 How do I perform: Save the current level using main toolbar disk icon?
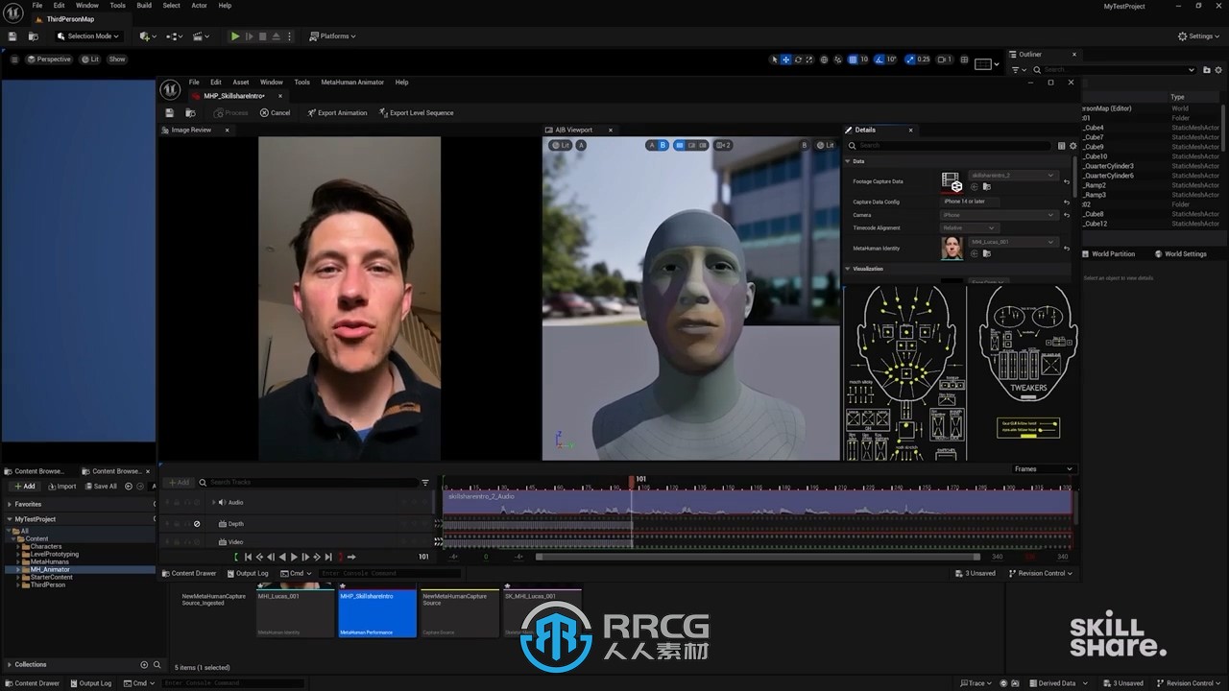pos(12,36)
